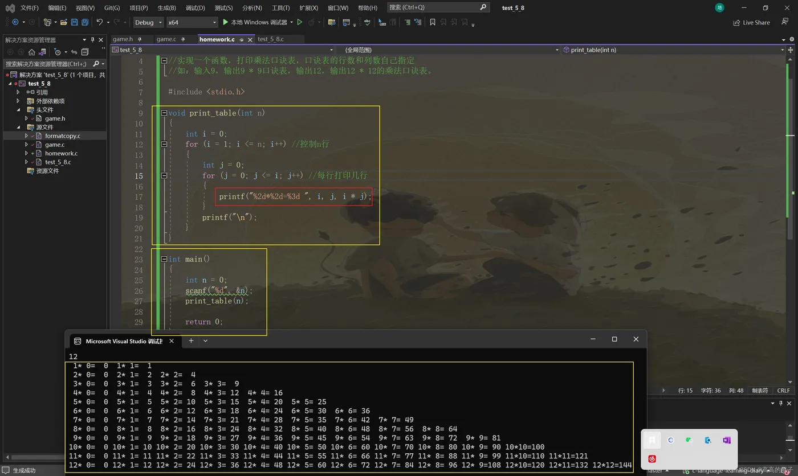Screen dimensions: 798x476
Task: Click the Home icon in Solution Explorer
Action: click(31, 52)
